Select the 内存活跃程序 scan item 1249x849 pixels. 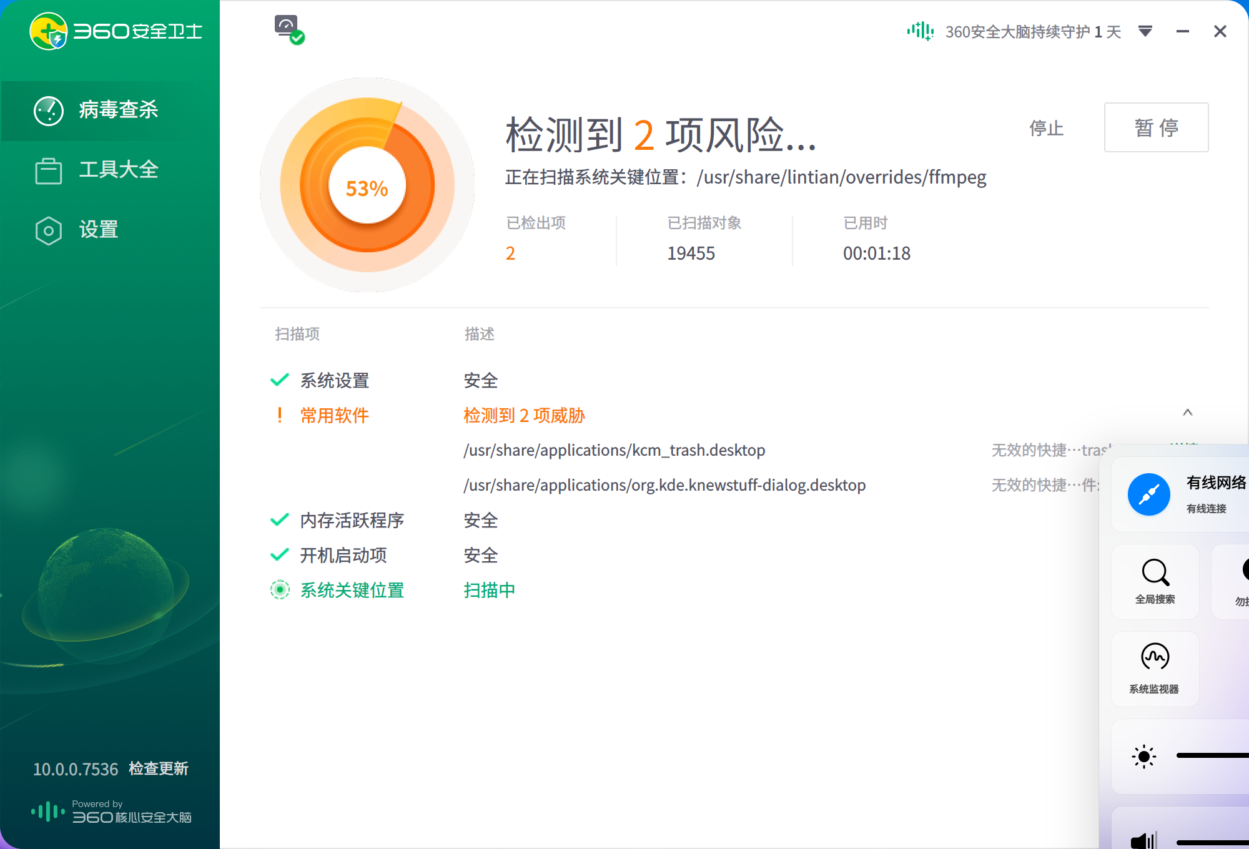click(352, 520)
